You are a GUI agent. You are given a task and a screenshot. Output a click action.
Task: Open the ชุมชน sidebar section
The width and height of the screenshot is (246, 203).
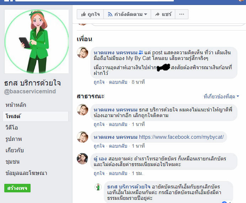click(x=12, y=161)
